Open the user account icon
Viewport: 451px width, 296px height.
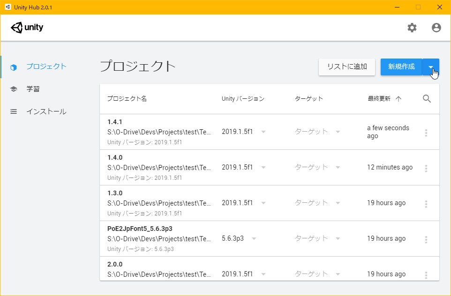436,28
